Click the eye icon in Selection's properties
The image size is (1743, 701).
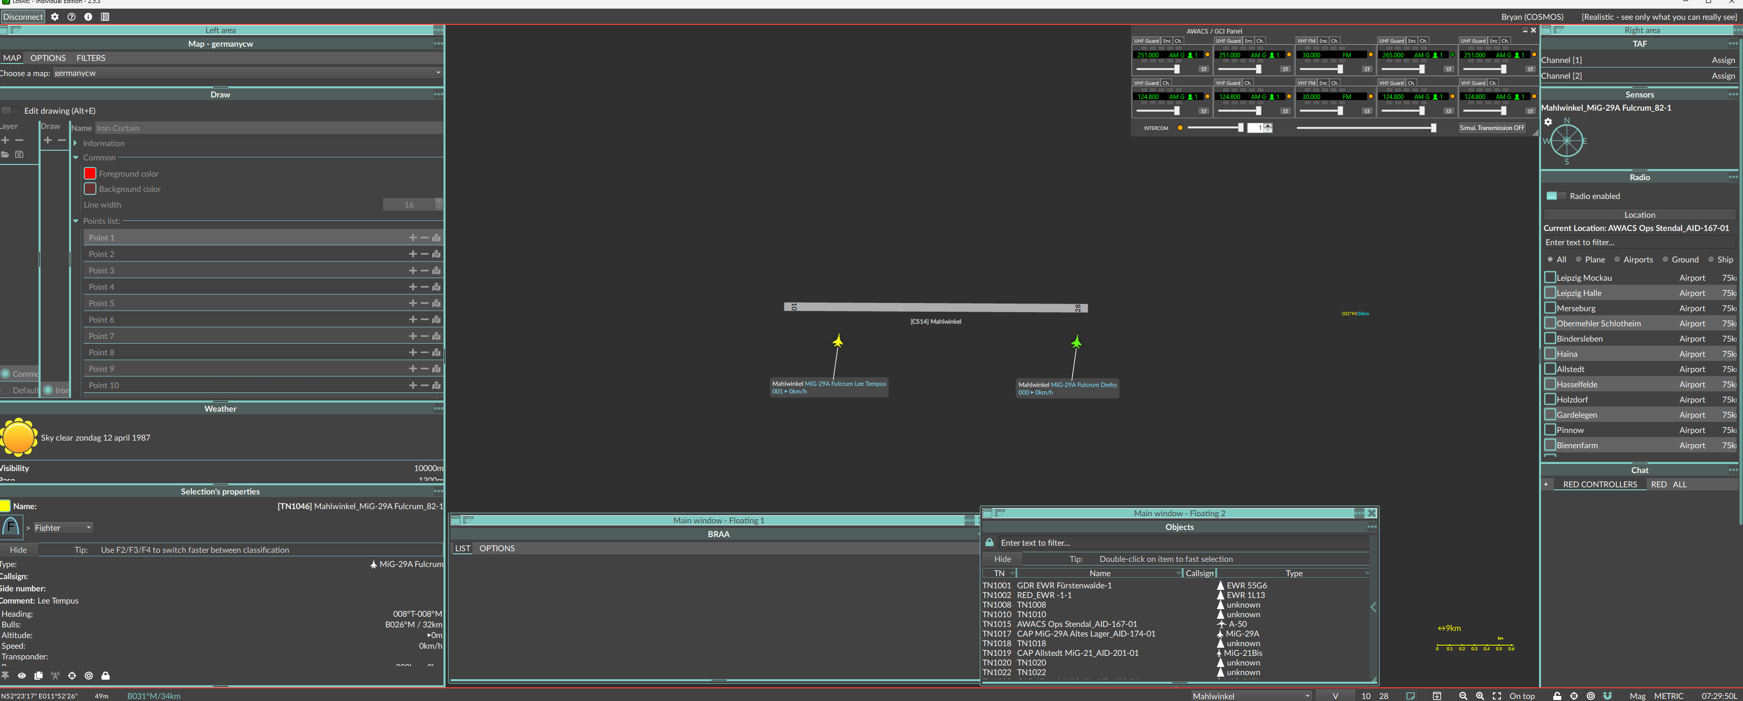pyautogui.click(x=22, y=675)
